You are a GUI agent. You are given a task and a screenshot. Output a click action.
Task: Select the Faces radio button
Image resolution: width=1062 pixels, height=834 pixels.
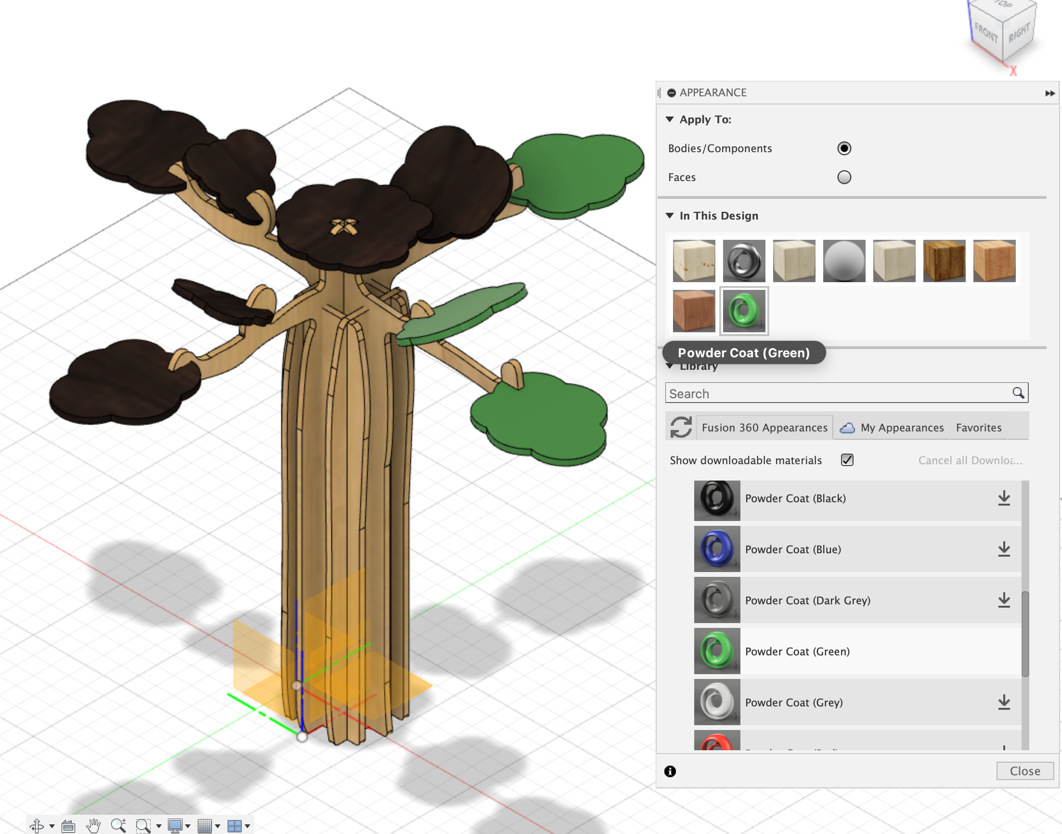845,177
